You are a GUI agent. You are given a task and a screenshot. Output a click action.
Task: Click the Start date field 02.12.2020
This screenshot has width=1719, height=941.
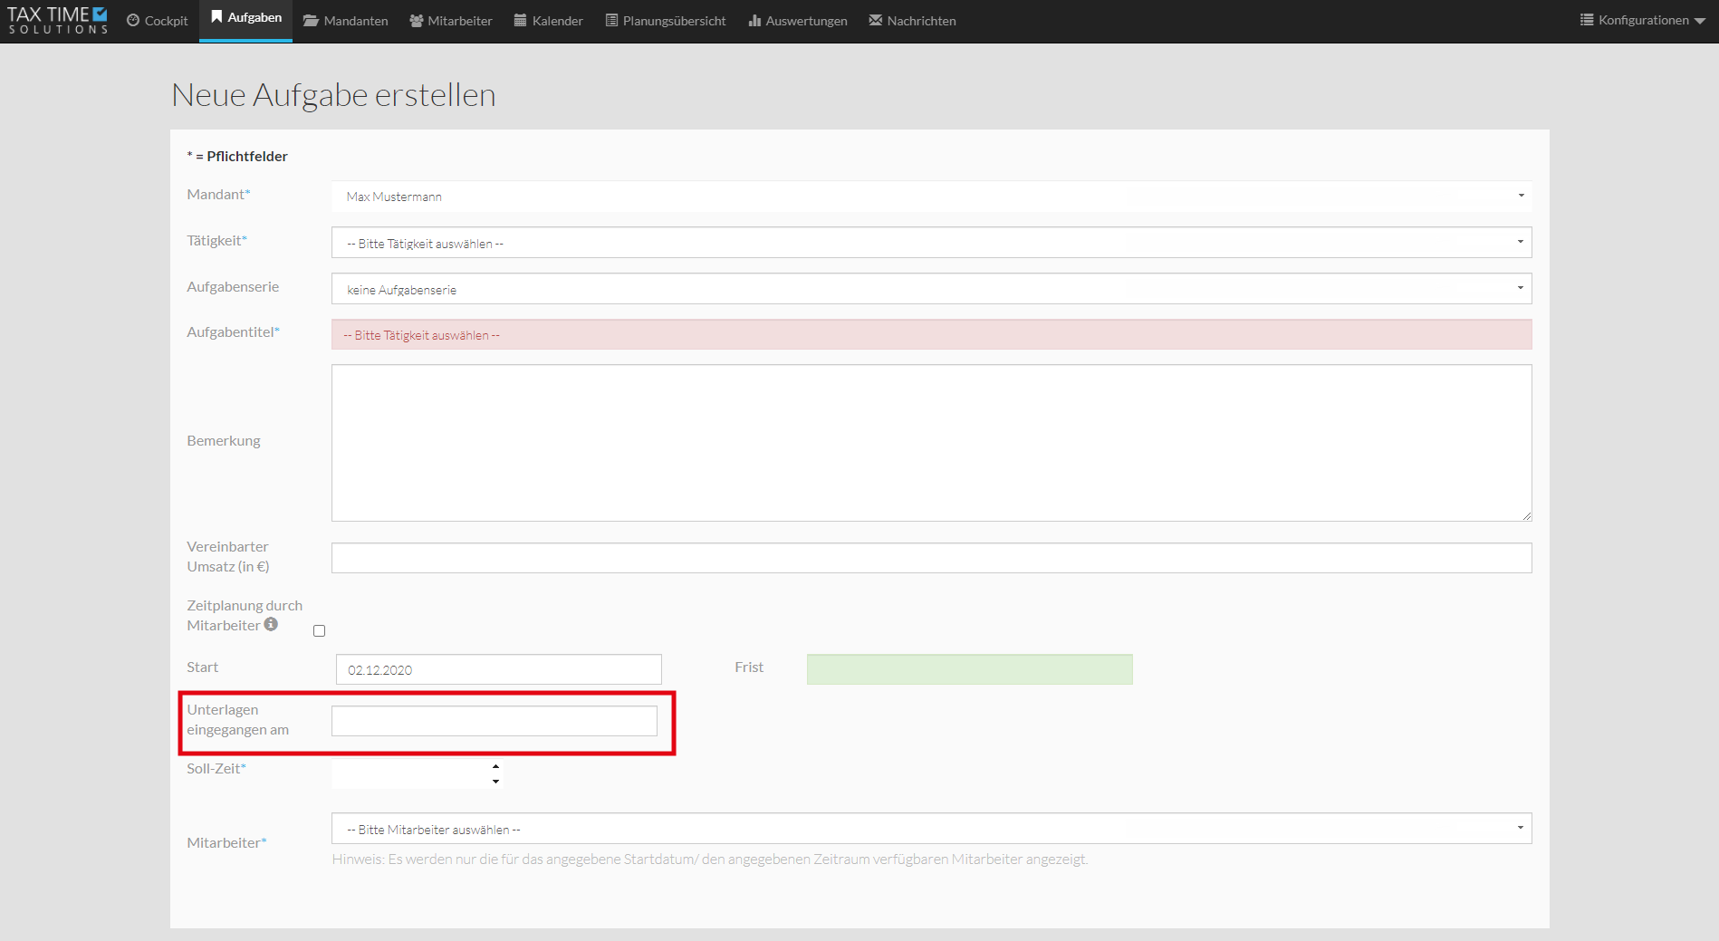499,669
